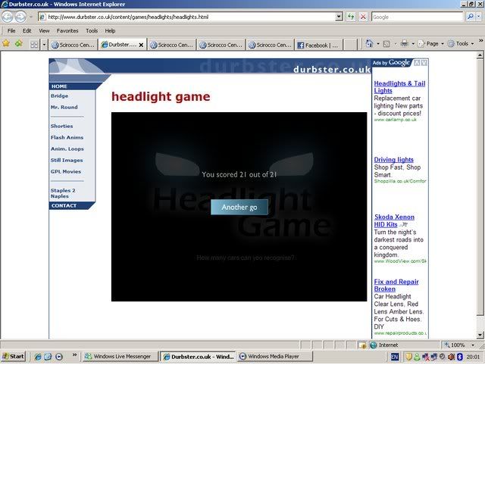Switch to the Facebook tab
Image resolution: width=485 pixels, height=478 pixels.
tap(317, 45)
